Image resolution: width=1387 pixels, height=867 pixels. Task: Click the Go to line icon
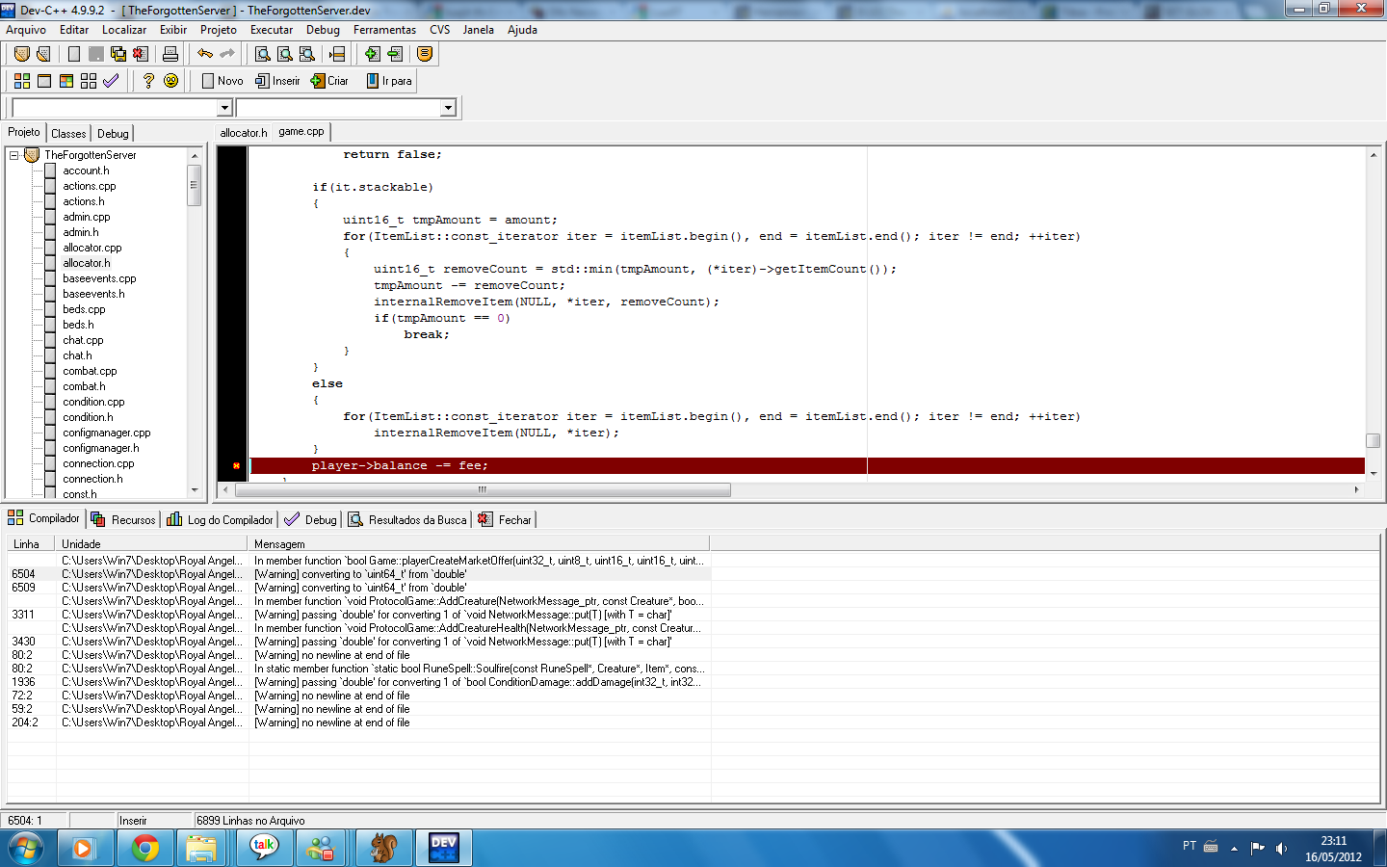[x=337, y=54]
